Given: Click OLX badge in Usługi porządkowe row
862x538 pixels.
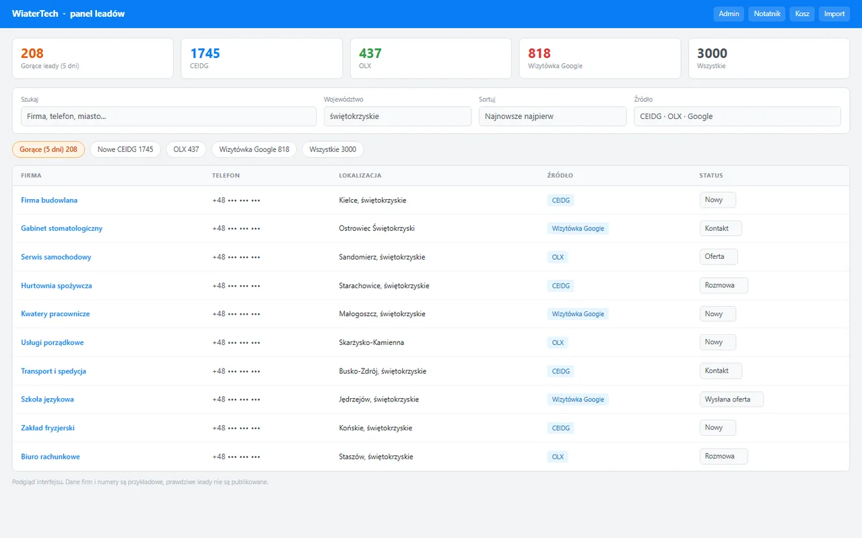Looking at the screenshot, I should click(558, 342).
